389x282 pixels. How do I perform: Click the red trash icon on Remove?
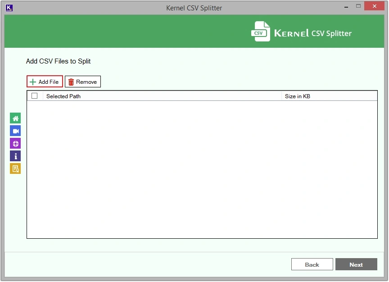71,82
